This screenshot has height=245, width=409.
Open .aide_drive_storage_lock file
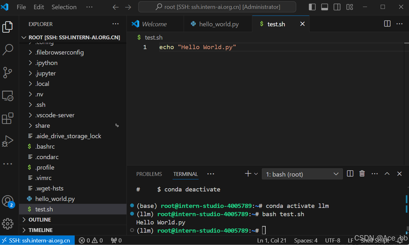click(x=73, y=136)
